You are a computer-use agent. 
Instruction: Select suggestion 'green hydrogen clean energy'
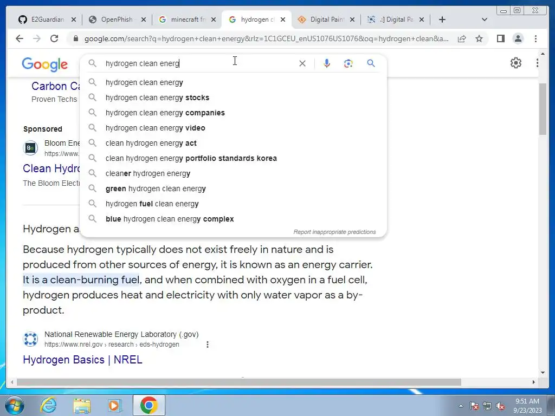[x=234, y=189]
